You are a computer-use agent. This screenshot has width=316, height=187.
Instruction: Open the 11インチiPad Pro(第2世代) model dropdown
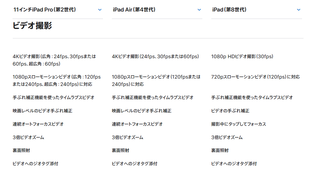coord(45,10)
